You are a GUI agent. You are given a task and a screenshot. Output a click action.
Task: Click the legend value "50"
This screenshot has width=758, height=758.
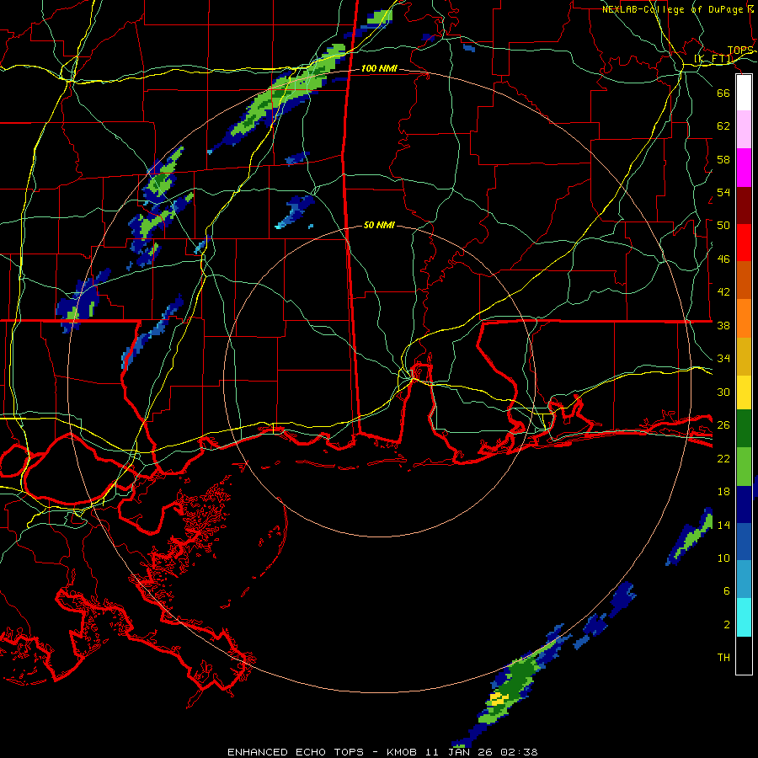pyautogui.click(x=723, y=226)
